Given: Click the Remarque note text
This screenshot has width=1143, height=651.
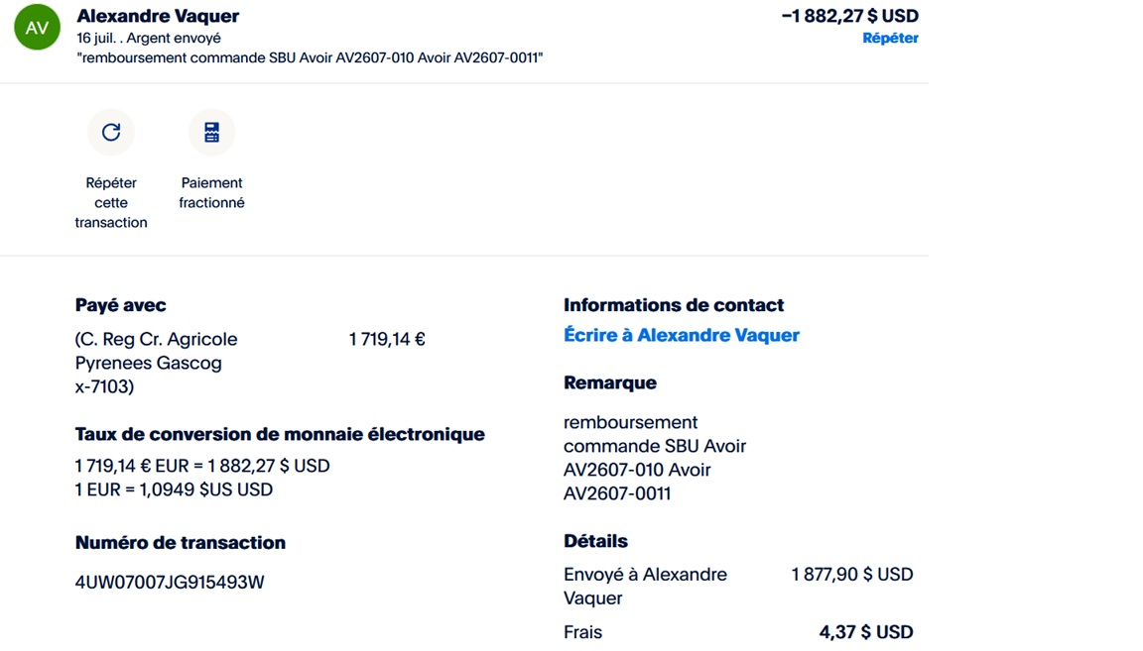Looking at the screenshot, I should [655, 458].
